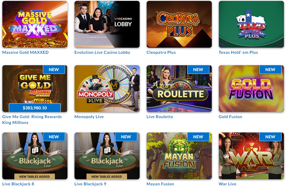The height and width of the screenshot is (188, 286).
Task: Open the Monopoly Live game thumbnail
Action: pyautogui.click(x=107, y=89)
